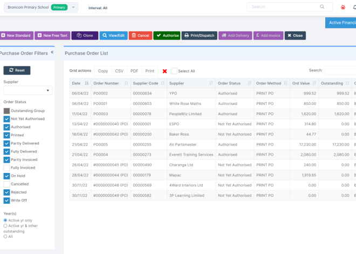356x254 pixels.
Task: Click the Add Delivery button
Action: point(235,36)
